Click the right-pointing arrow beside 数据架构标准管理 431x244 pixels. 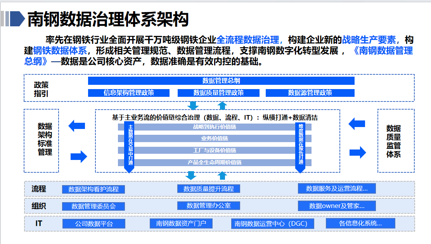point(79,156)
